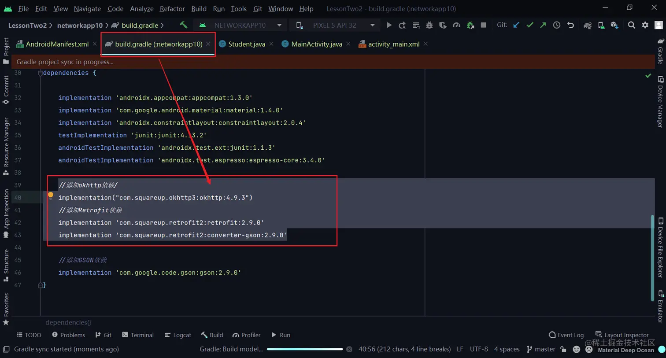Open Git history clock icon
Screen dimensions: 666x358
tap(557, 25)
